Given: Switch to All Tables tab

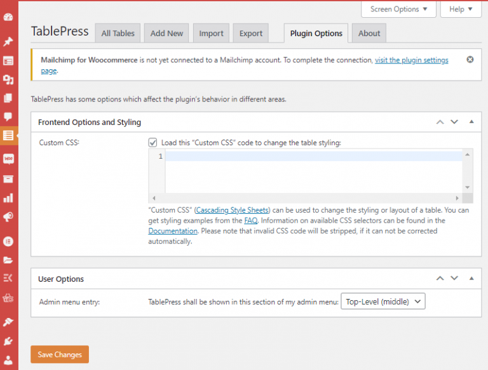Looking at the screenshot, I should pyautogui.click(x=118, y=33).
